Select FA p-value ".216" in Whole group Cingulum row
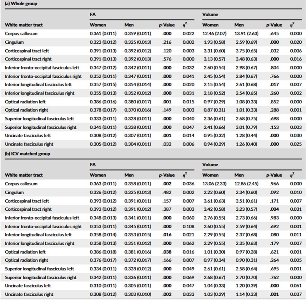306x300 pixels. [x=167, y=42]
